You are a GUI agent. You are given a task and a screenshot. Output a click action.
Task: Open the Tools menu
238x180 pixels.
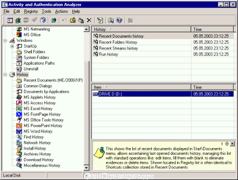pos(47,11)
